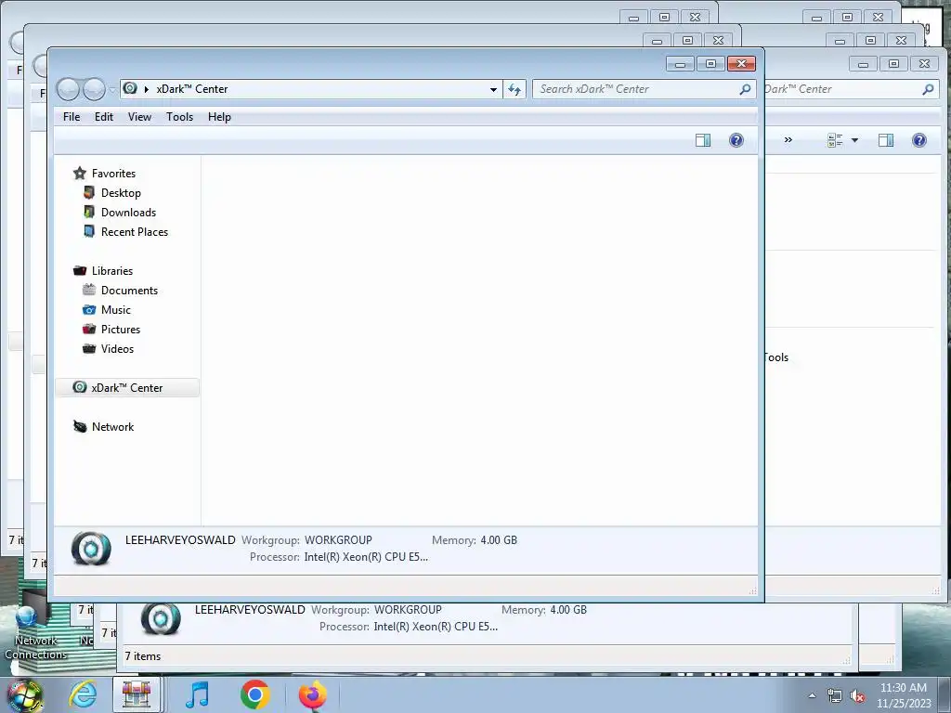This screenshot has height=713, width=951.
Task: Open Videos library
Action: click(117, 349)
